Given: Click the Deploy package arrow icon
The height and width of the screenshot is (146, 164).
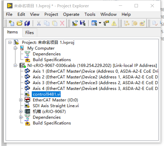Looking at the screenshot, I should coord(142,23).
